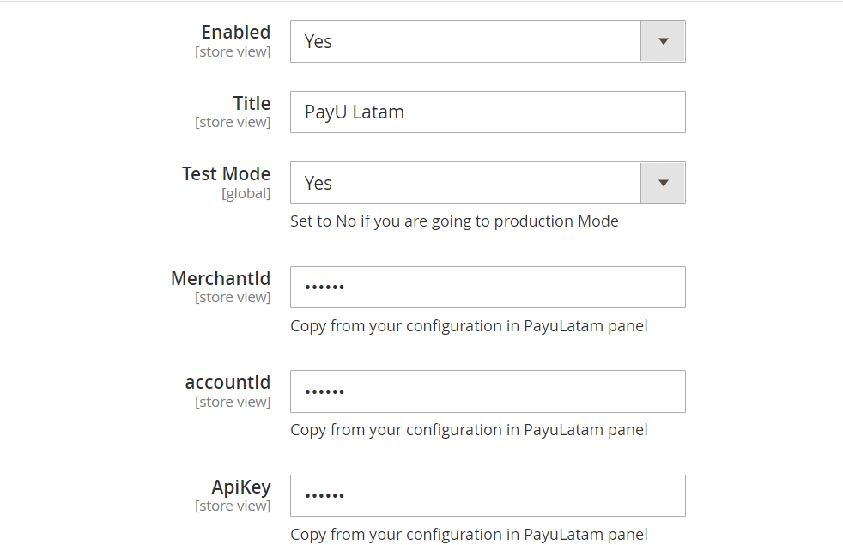Open the Test Mode select box
The width and height of the screenshot is (843, 545).
point(465,183)
